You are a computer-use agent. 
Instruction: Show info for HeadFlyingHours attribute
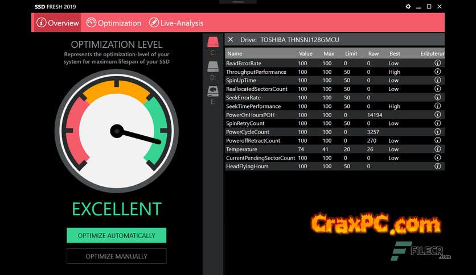(437, 166)
